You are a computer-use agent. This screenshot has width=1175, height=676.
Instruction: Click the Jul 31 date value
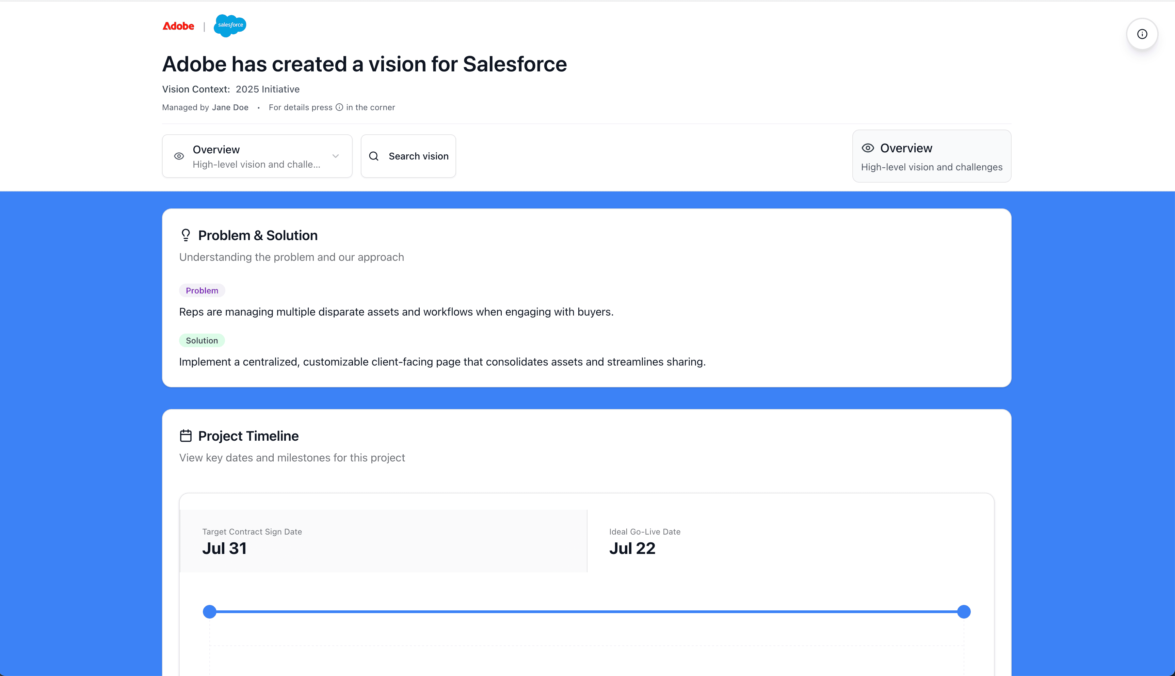224,548
